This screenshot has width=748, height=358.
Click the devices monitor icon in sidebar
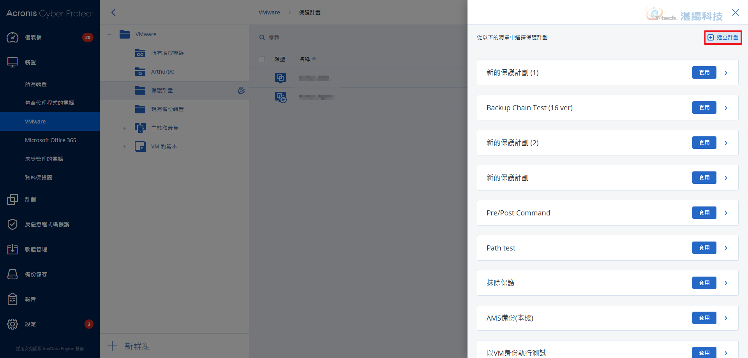click(12, 62)
